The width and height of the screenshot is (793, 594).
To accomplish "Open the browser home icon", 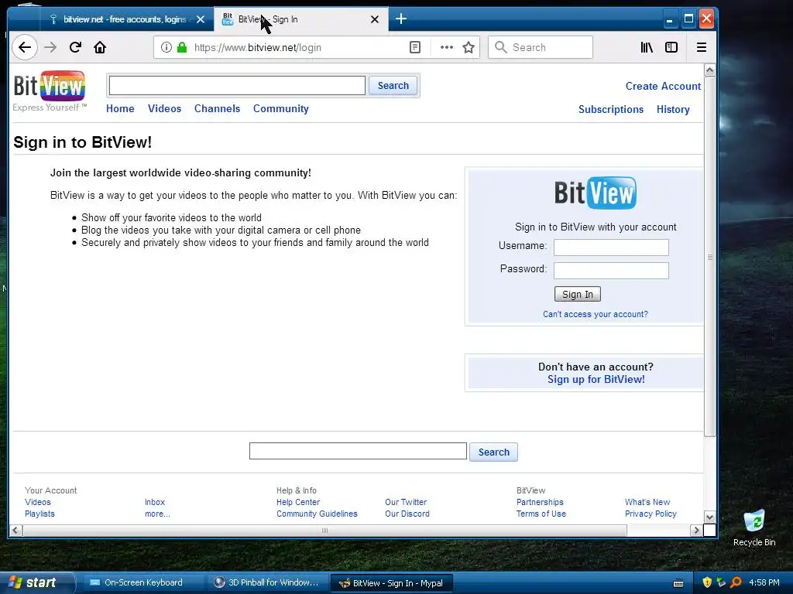I will 100,47.
